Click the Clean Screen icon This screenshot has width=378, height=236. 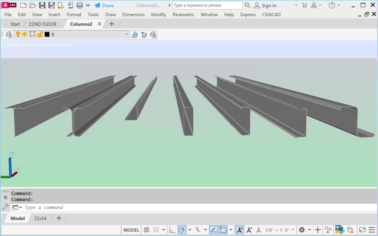(362, 230)
